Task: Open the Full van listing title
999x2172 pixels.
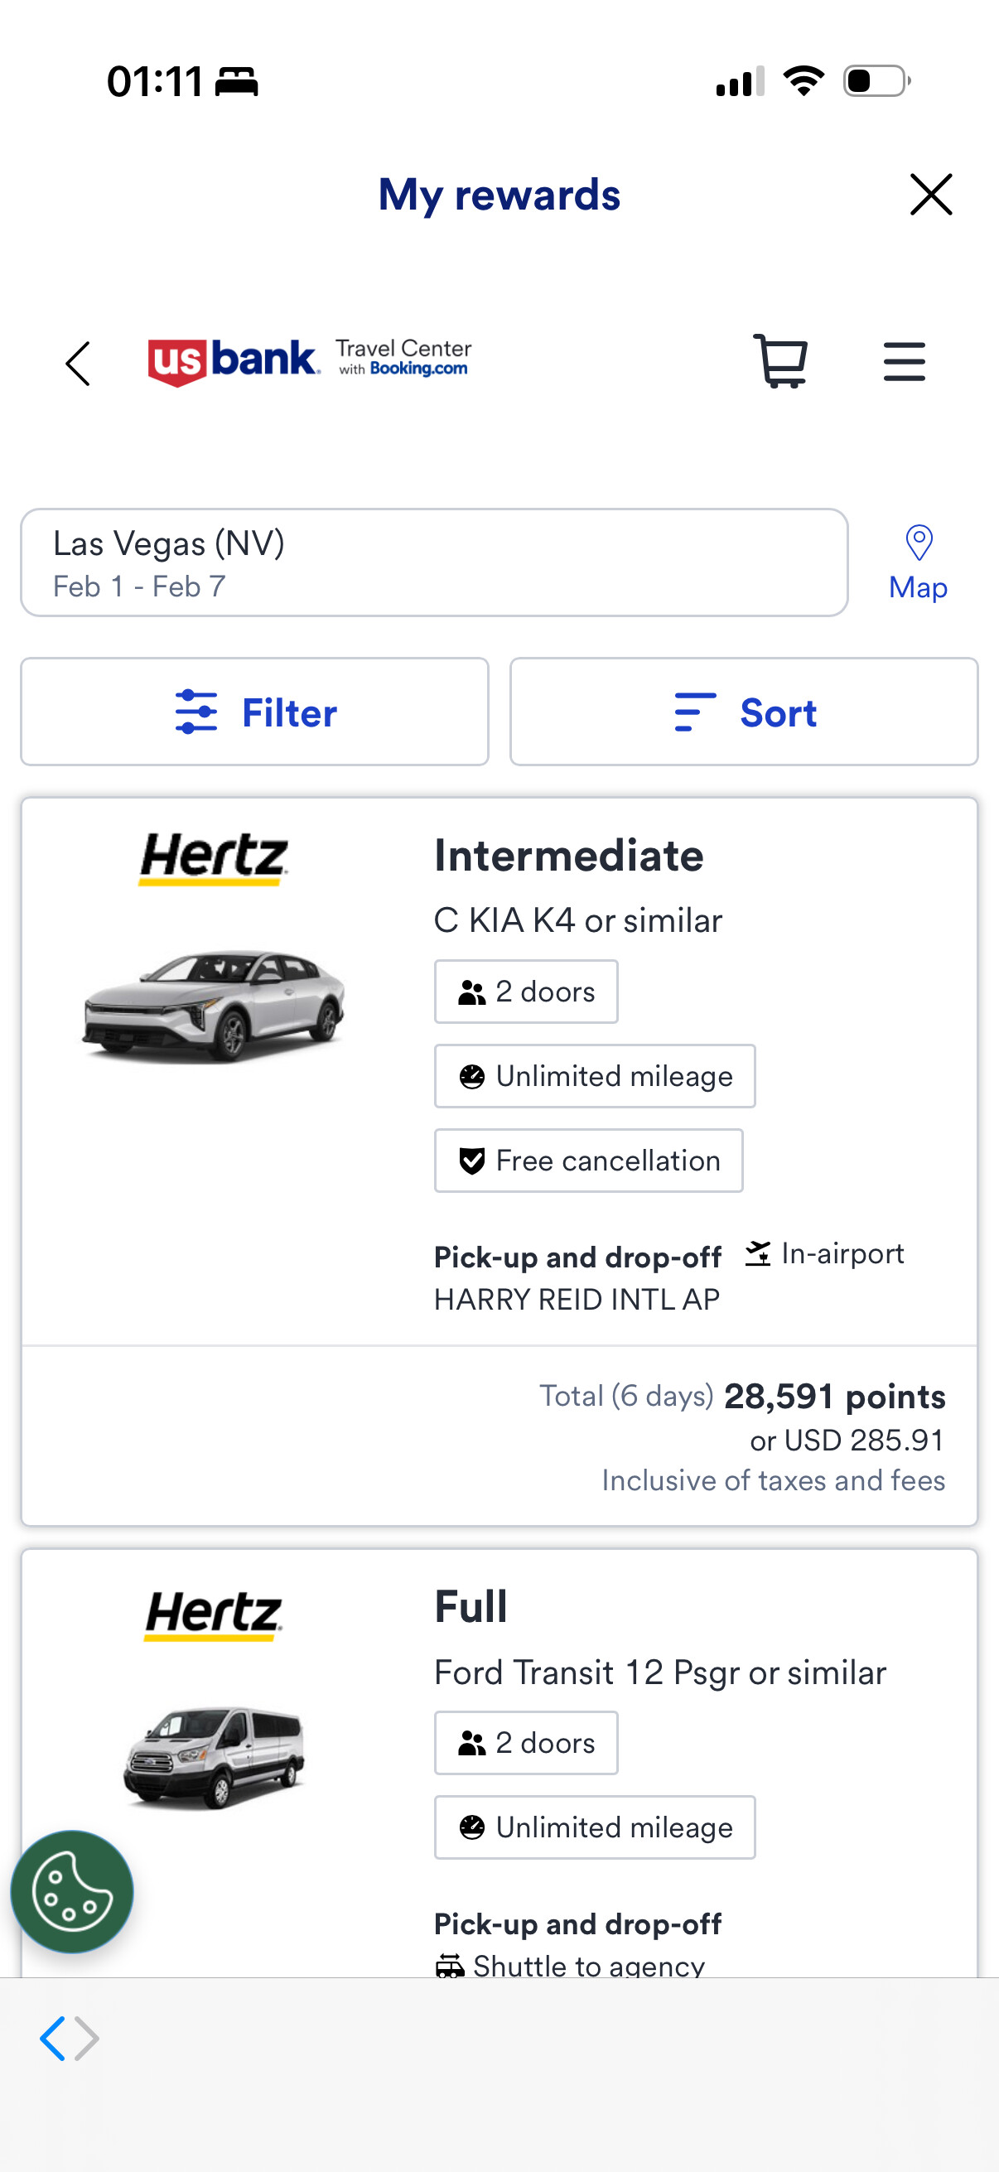Action: click(471, 1606)
